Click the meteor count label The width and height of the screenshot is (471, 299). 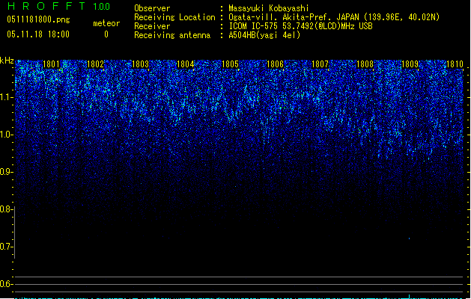point(106,23)
